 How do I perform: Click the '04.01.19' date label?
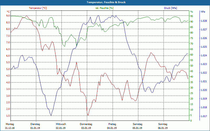coord(112,128)
